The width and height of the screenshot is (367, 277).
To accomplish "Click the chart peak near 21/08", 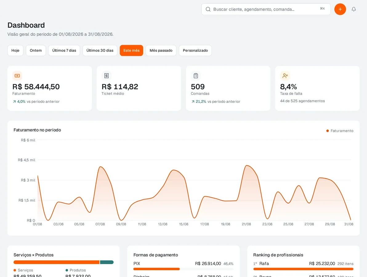I will click(x=246, y=166).
